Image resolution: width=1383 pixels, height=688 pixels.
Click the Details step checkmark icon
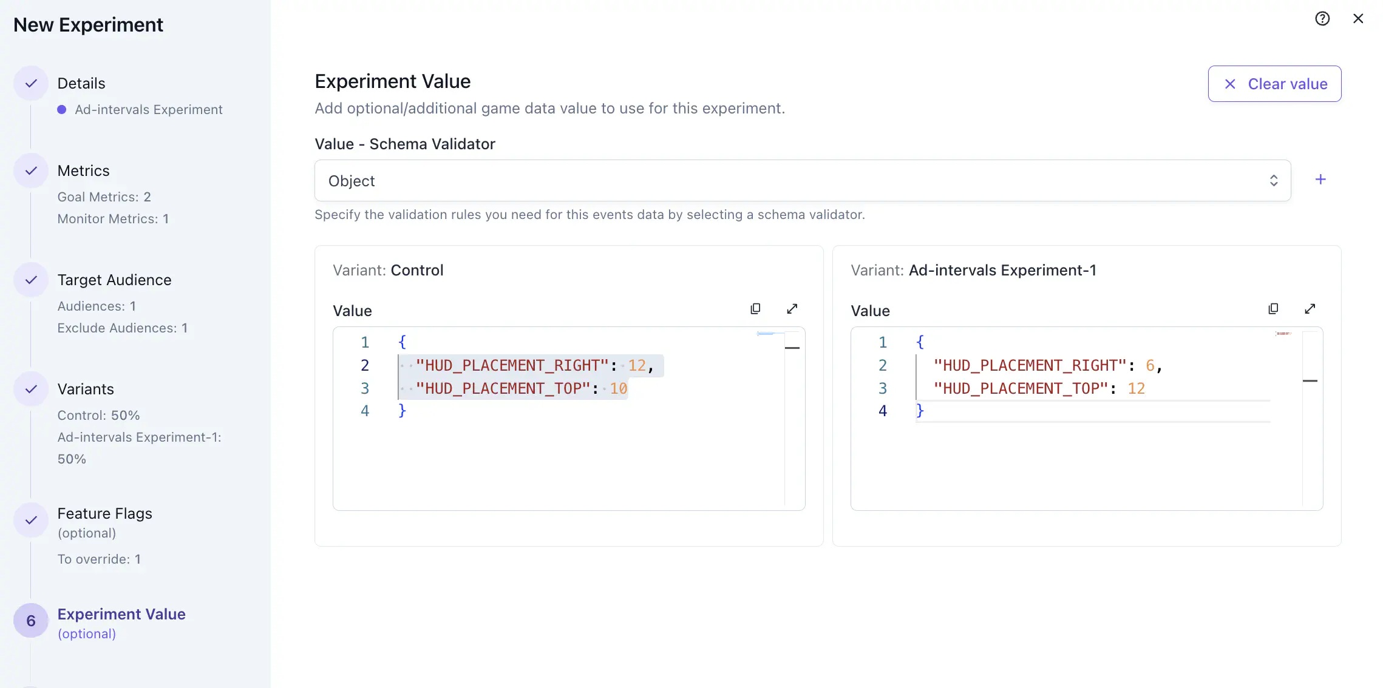[30, 83]
